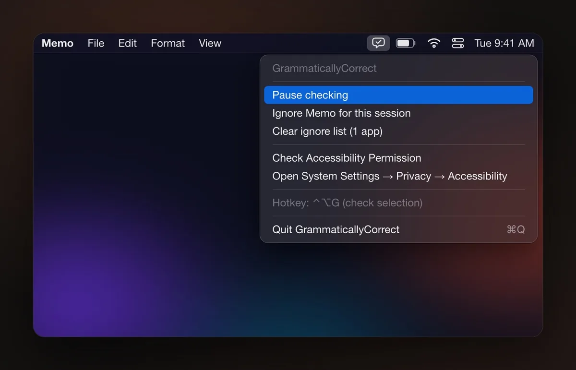This screenshot has height=370, width=576.
Task: Click the Hotkey check selection line
Action: point(348,203)
